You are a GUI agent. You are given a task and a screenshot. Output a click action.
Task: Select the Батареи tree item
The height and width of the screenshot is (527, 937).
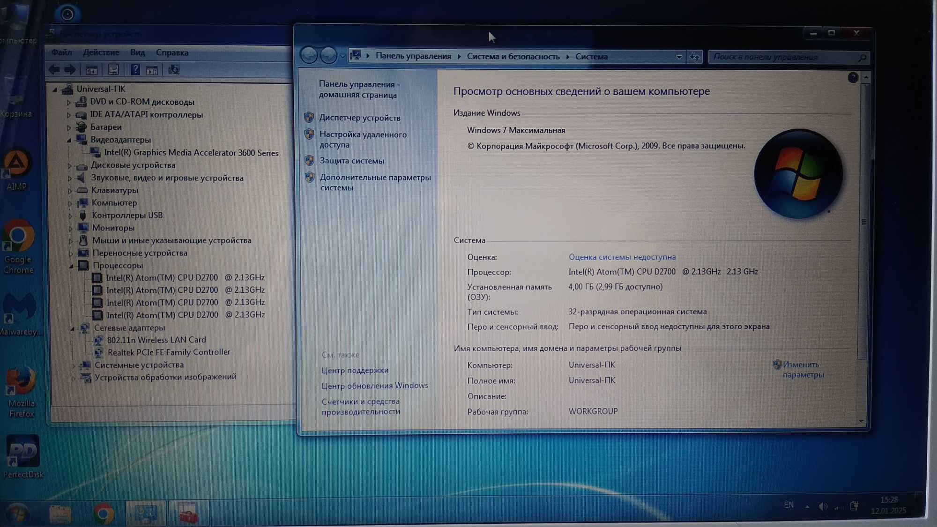coord(106,127)
